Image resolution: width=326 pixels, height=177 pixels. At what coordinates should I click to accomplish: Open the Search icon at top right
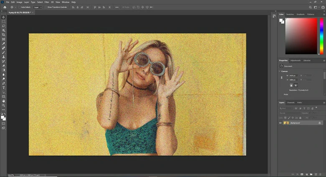click(x=310, y=7)
